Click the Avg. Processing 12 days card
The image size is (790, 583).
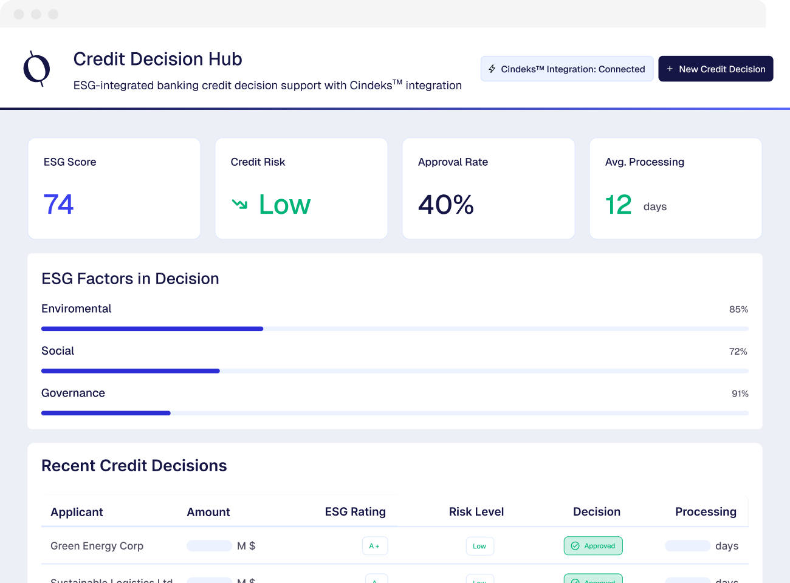pos(675,188)
